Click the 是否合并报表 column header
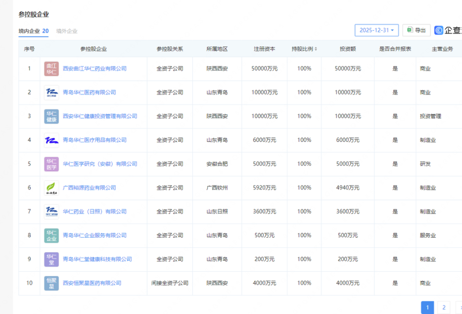The height and width of the screenshot is (314, 462). click(x=395, y=49)
